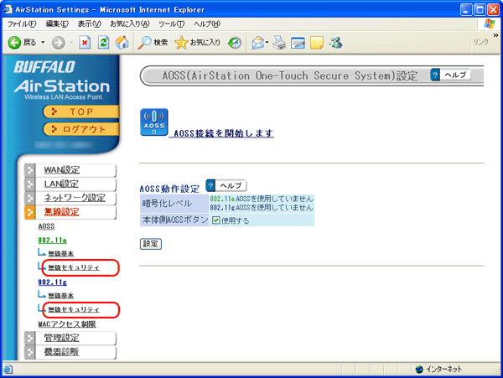Open the お気に入り(A) menu

coord(130,24)
